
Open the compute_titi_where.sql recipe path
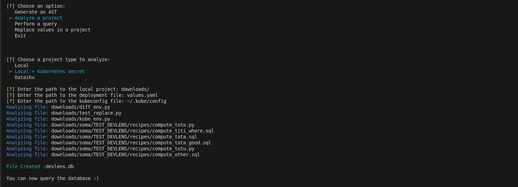pos(133,131)
